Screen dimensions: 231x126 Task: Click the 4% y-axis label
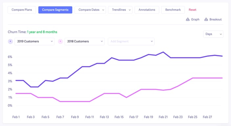(x=10, y=73)
